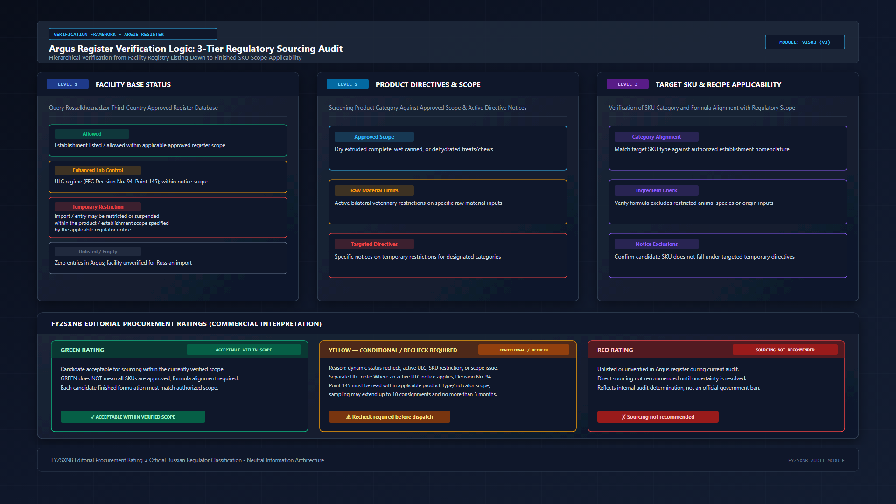Click the Acceptable Within Verified Scope button
The image size is (896, 504).
coord(133,417)
